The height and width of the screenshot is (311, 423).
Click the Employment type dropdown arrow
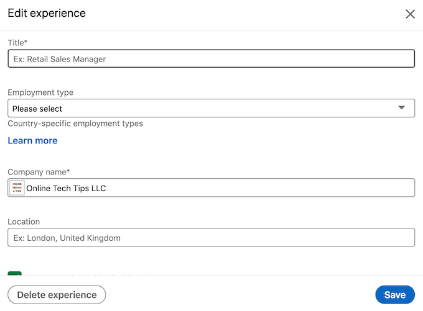[x=402, y=108]
